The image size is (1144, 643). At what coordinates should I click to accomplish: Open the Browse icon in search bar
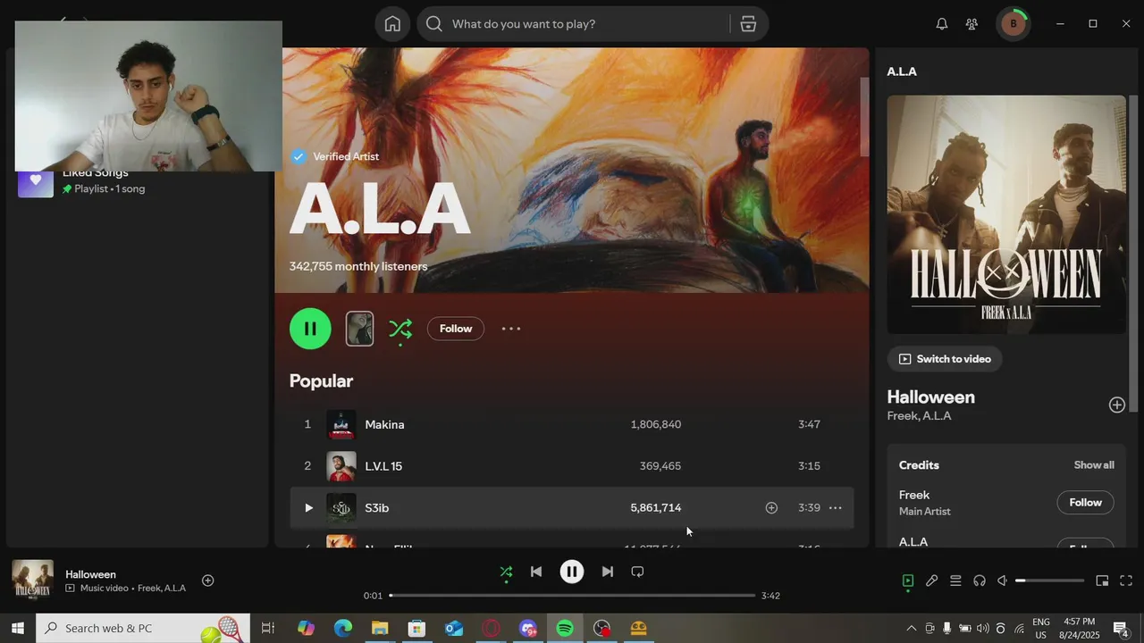749,24
